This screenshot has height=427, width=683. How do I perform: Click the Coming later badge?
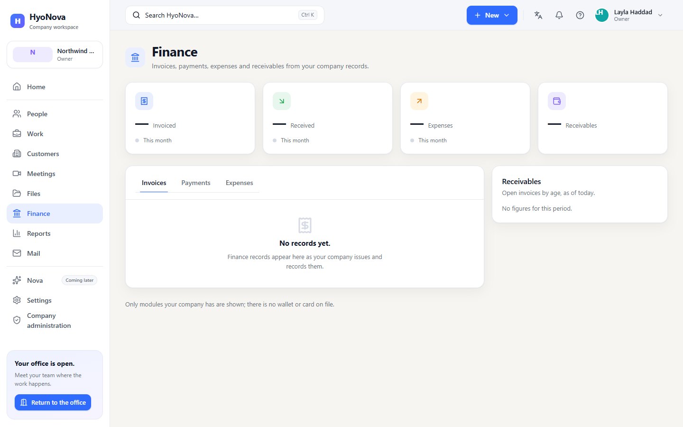[x=80, y=280]
